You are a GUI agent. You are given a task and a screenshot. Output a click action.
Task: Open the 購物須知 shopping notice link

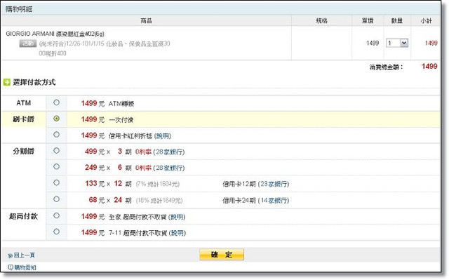pos(25,267)
